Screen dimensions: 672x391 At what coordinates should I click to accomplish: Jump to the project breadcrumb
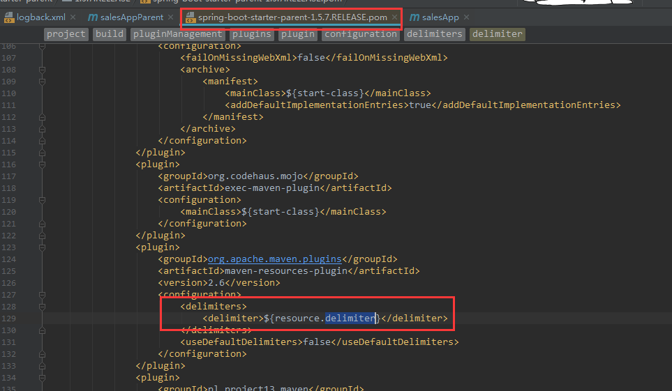[66, 34]
